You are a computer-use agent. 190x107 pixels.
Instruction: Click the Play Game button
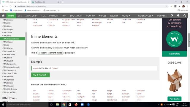[x=175, y=99]
